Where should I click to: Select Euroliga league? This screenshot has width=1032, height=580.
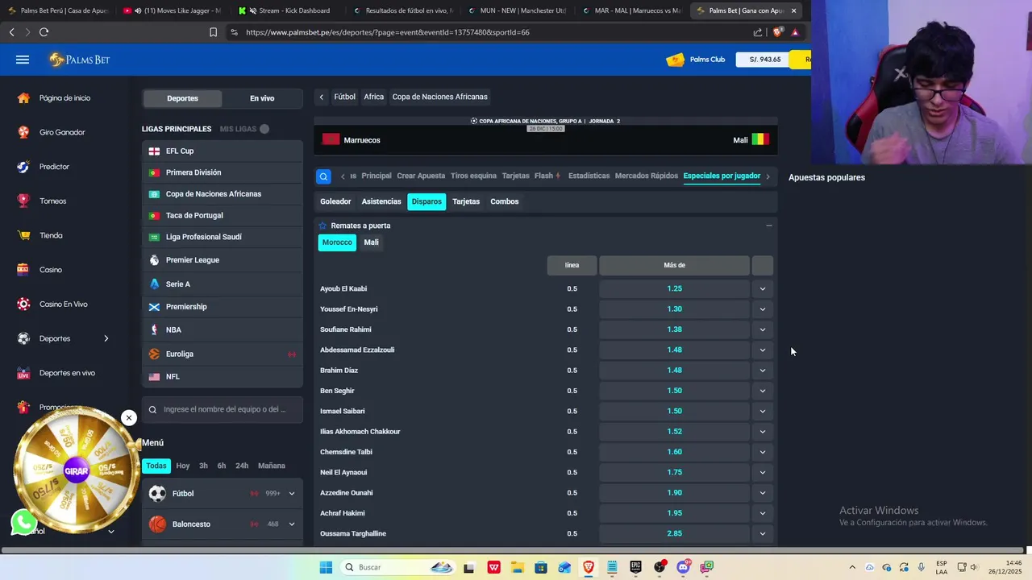point(223,354)
